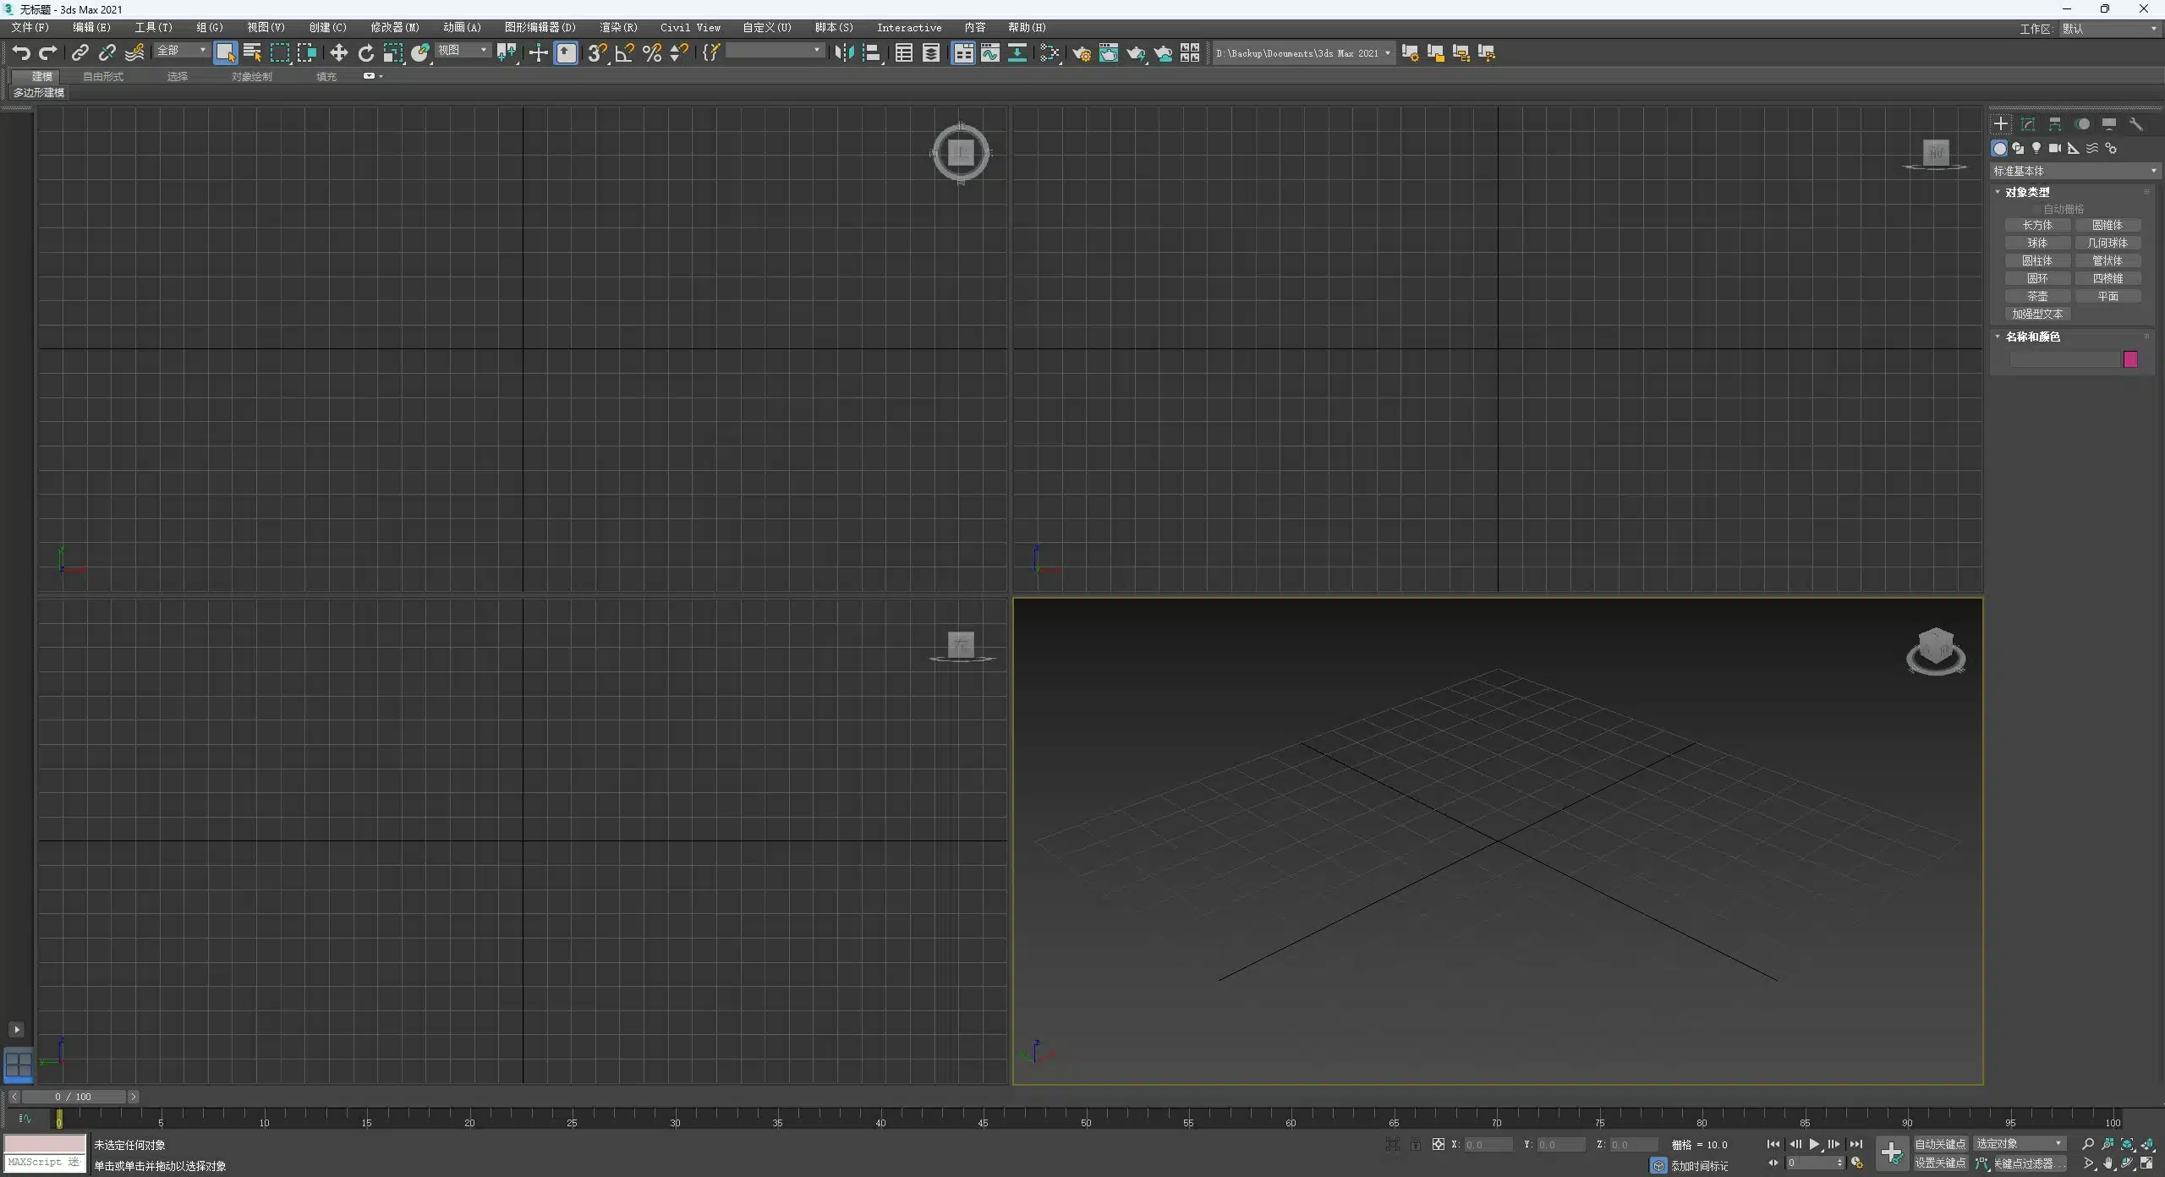Toggle 自动关键点 auto key mode
Image resolution: width=2165 pixels, height=1177 pixels.
coord(1940,1144)
